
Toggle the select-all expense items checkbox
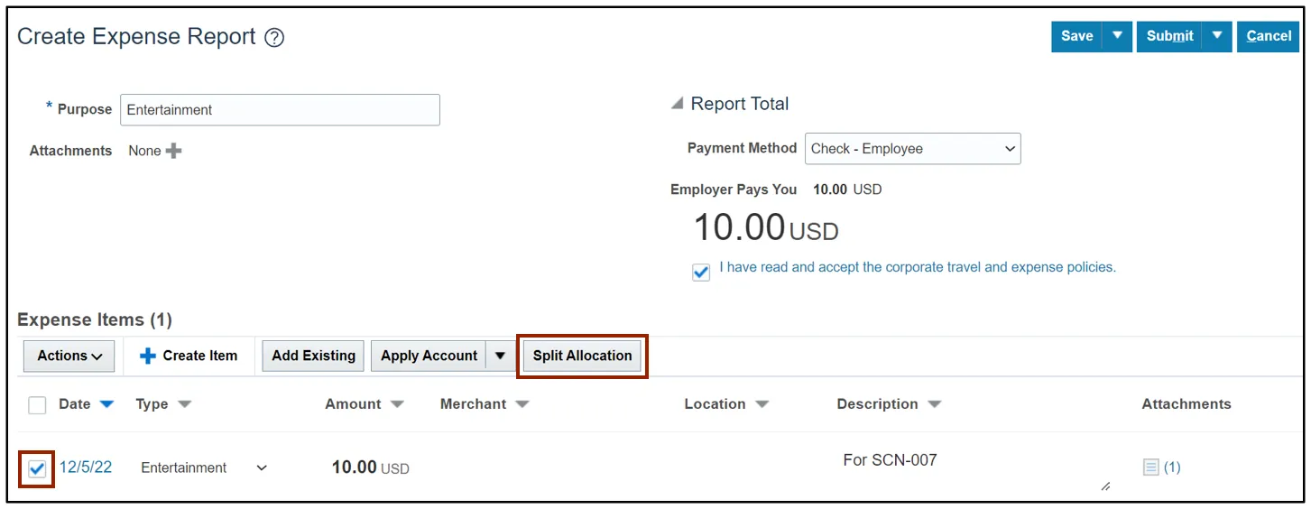pos(37,405)
